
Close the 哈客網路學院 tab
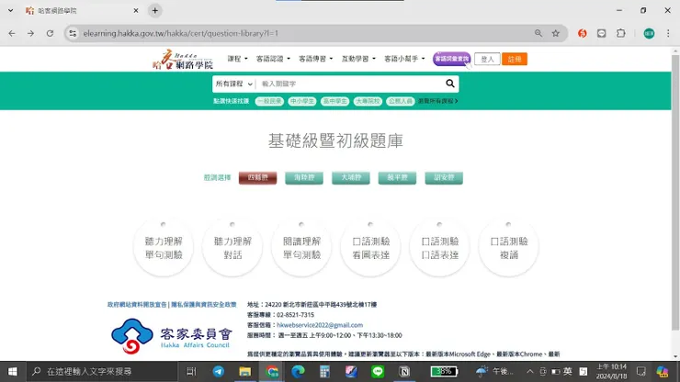point(136,10)
